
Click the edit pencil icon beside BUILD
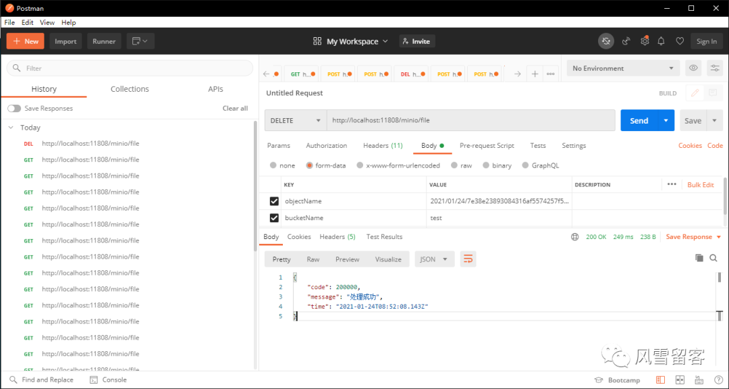point(695,93)
